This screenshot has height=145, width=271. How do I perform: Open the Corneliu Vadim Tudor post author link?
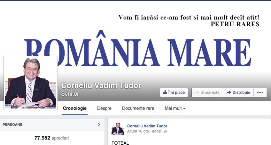147,126
